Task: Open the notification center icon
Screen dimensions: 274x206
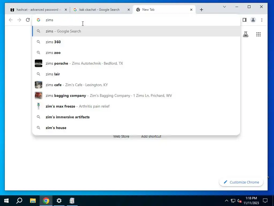Action: click(x=265, y=201)
